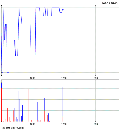Click the tall red volume bar before 1630
The image size is (119, 131).
(29, 105)
